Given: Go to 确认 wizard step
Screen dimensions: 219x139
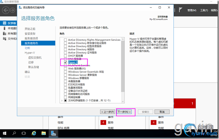Looking at the screenshot, I should pos(27,72).
